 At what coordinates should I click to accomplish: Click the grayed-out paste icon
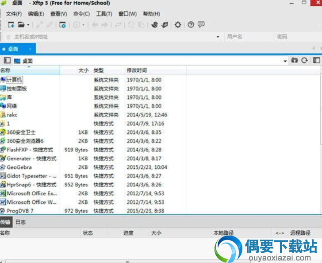click(x=141, y=25)
